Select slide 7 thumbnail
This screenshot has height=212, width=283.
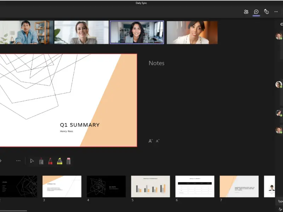click(x=239, y=187)
